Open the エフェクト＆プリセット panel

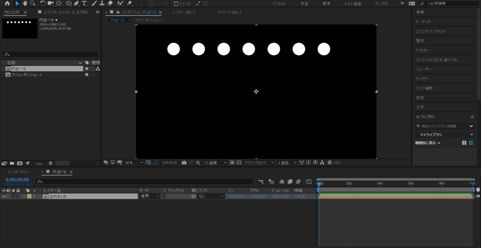[x=430, y=31]
